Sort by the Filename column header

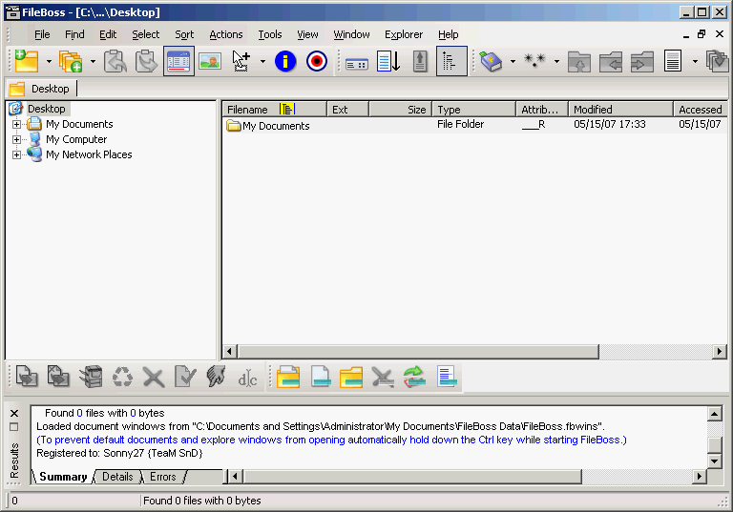tap(275, 110)
